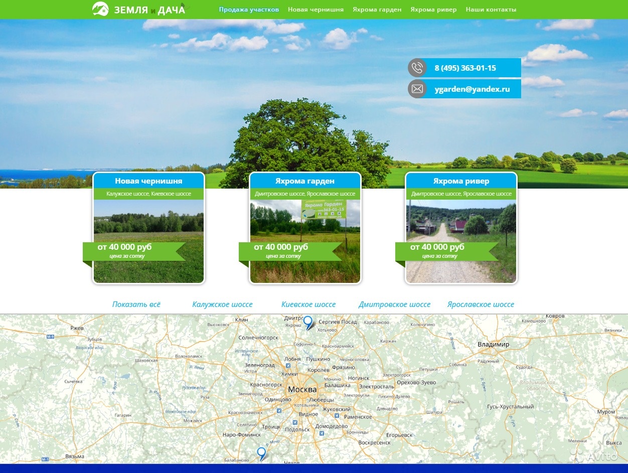
Task: Filter plots by Ярославское шоссе
Action: [481, 304]
